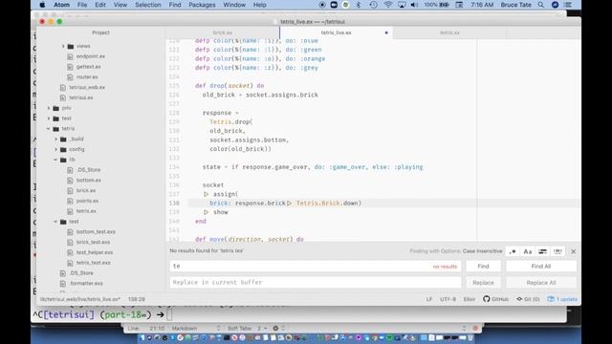Click the Wi-Fi icon in the menu bar

click(x=388, y=5)
